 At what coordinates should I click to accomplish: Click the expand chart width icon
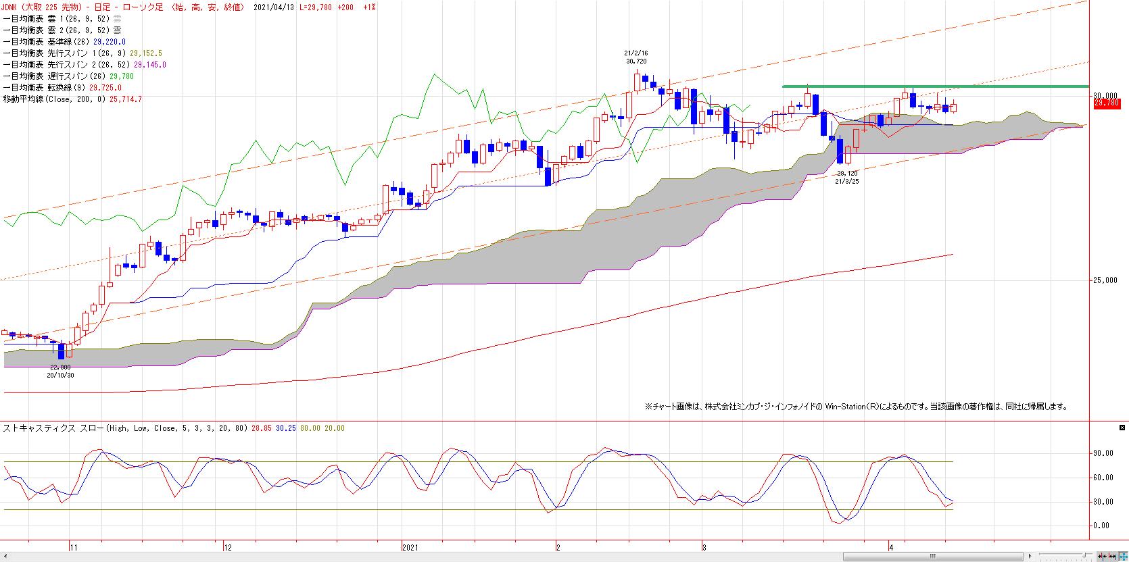[x=1112, y=556]
